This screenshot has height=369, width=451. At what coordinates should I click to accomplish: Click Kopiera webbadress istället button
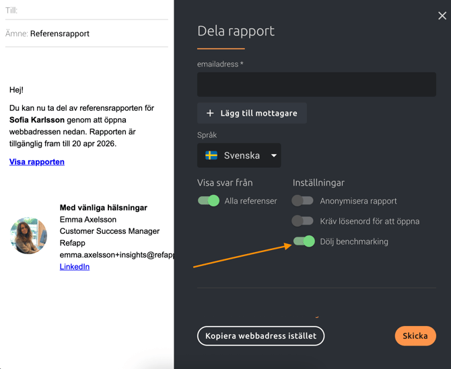pyautogui.click(x=261, y=335)
